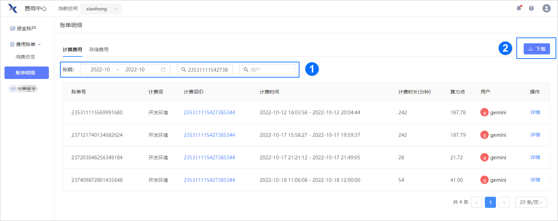Collapse the 费用账单 sidebar menu
Image resolution: width=558 pixels, height=221 pixels.
(40, 44)
